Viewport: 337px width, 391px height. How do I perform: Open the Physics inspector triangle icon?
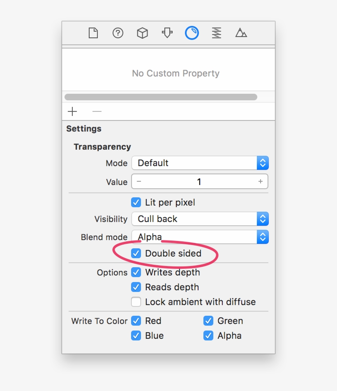coord(241,33)
